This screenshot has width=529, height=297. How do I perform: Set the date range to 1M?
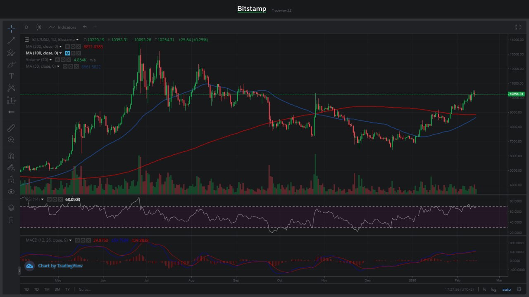(x=47, y=290)
